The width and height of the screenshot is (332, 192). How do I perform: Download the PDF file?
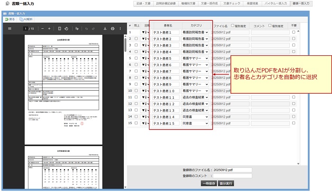(x=104, y=28)
